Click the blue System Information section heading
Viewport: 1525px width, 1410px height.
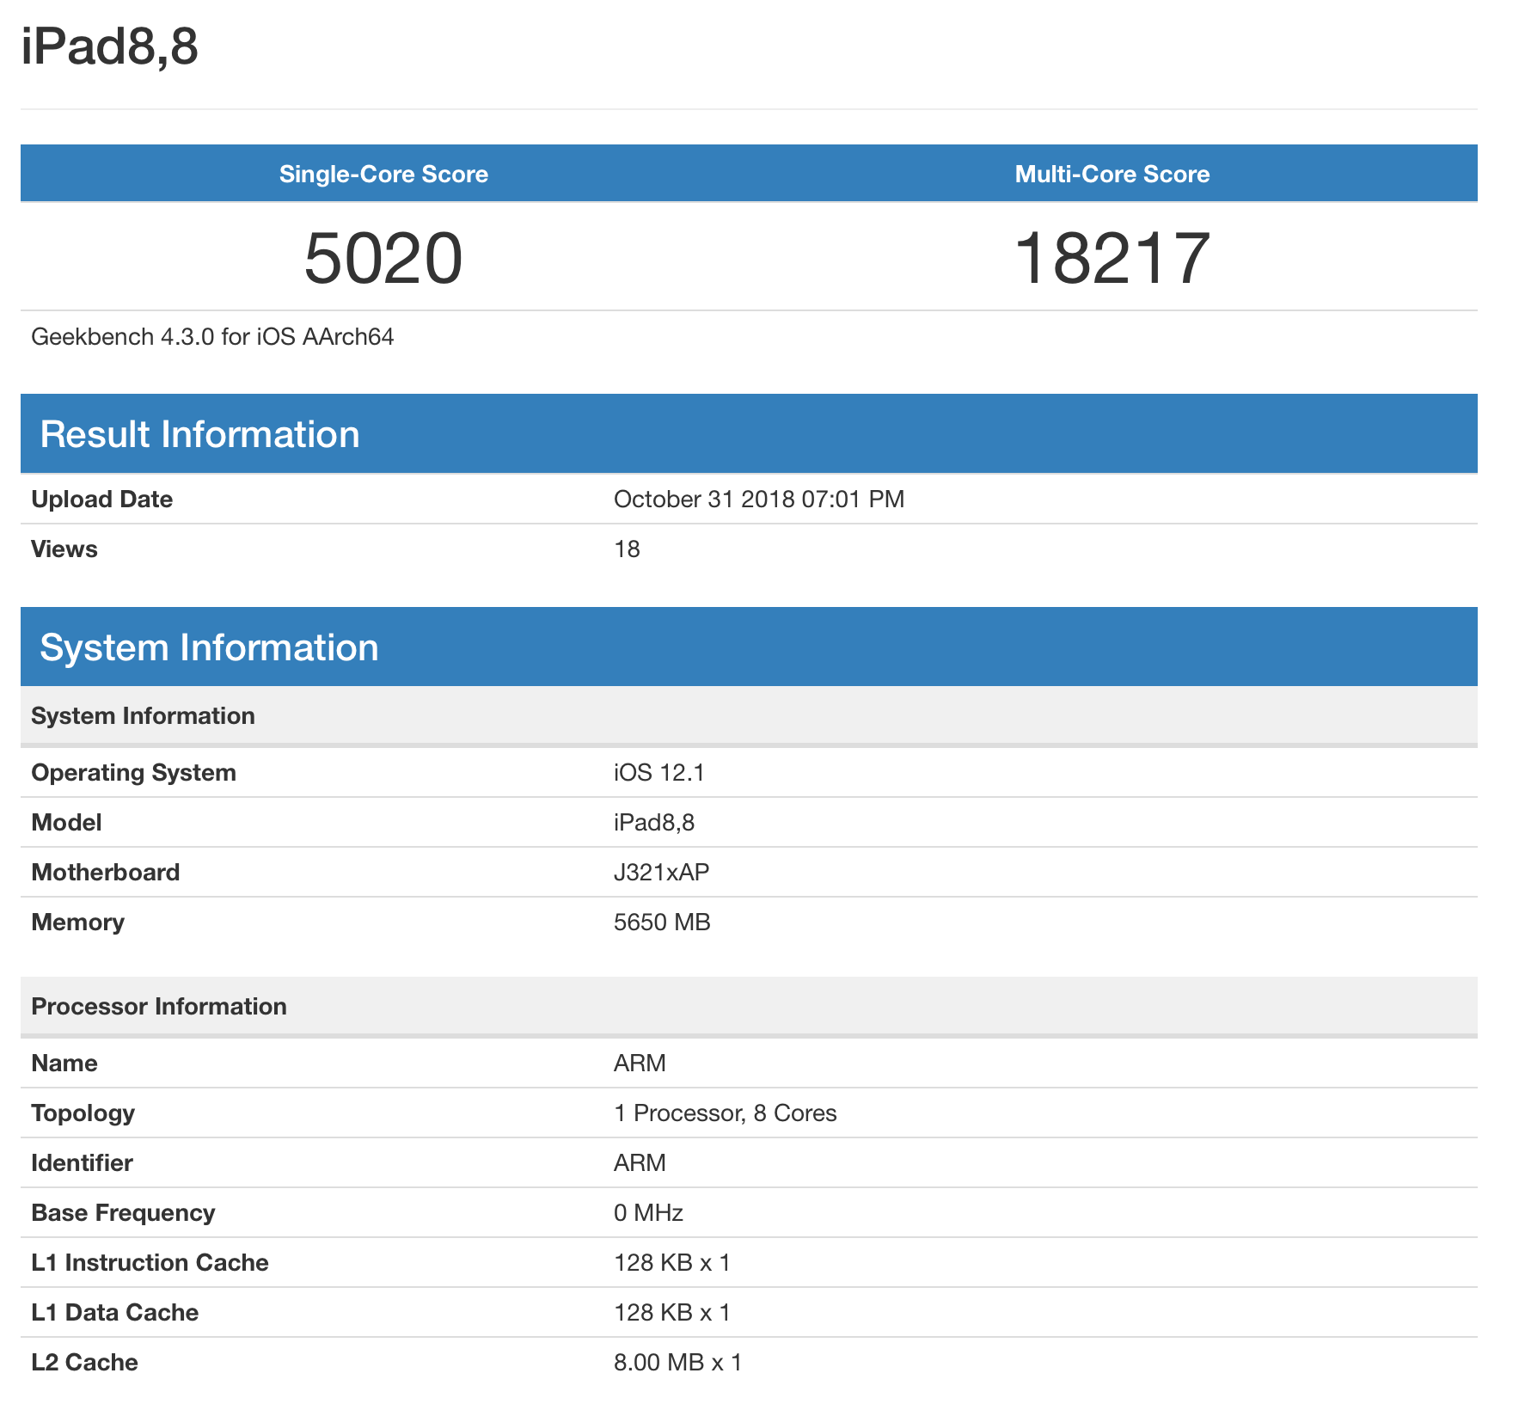pos(209,647)
